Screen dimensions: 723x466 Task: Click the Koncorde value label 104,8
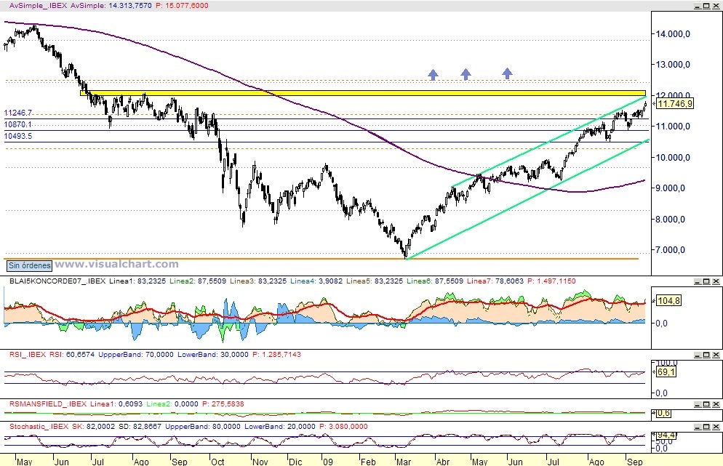click(668, 301)
